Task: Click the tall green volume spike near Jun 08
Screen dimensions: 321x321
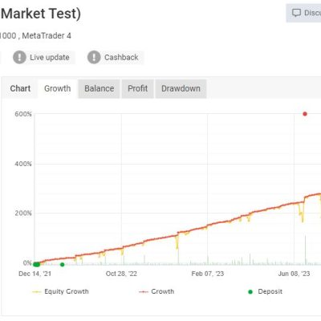Action: tap(305, 250)
